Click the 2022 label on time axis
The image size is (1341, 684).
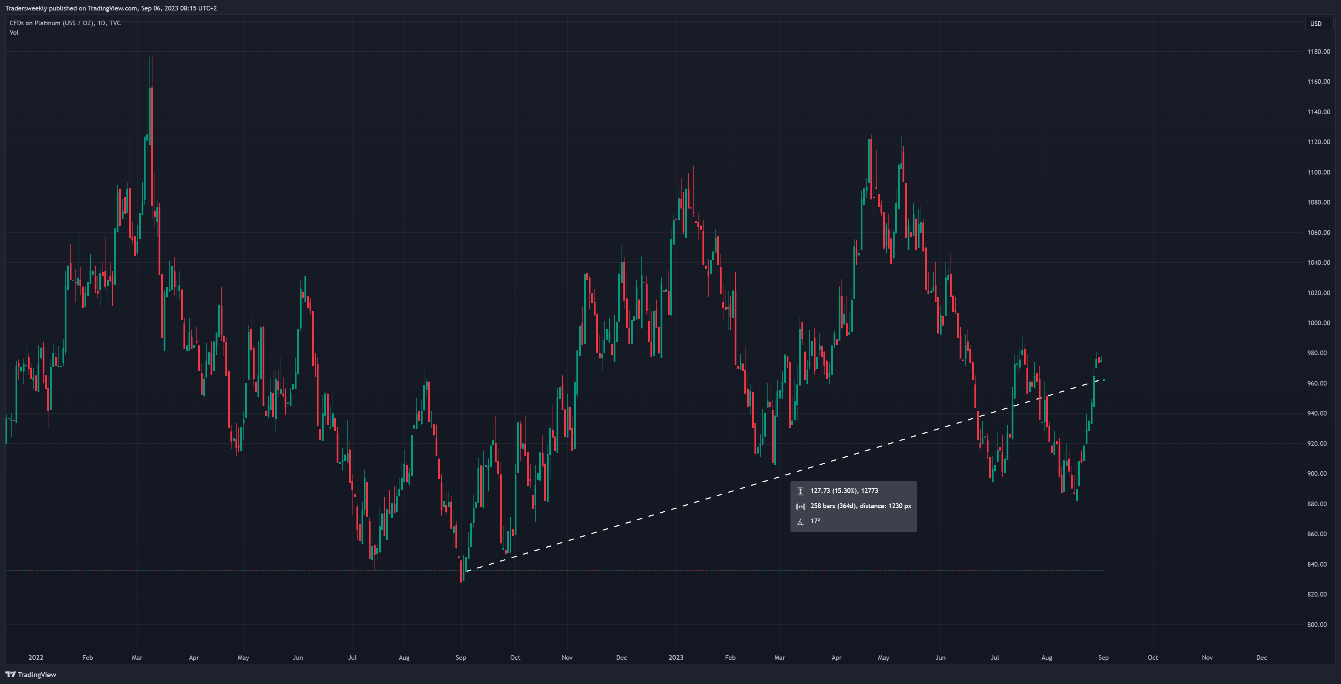(x=36, y=657)
